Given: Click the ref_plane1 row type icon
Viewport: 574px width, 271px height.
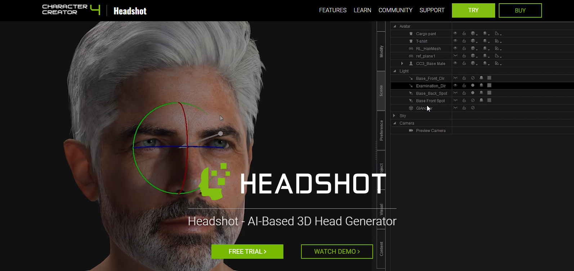Looking at the screenshot, I should tap(411, 56).
